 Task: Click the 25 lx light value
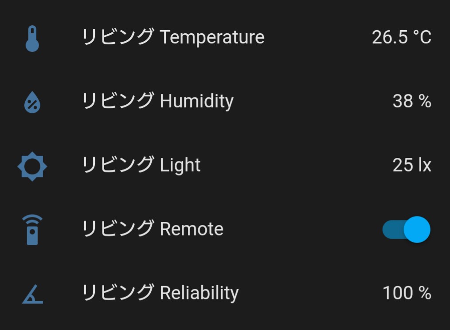pyautogui.click(x=412, y=165)
